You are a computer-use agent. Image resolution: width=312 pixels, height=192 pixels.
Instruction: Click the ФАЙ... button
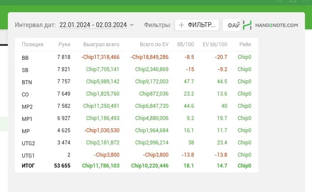[x=231, y=25]
